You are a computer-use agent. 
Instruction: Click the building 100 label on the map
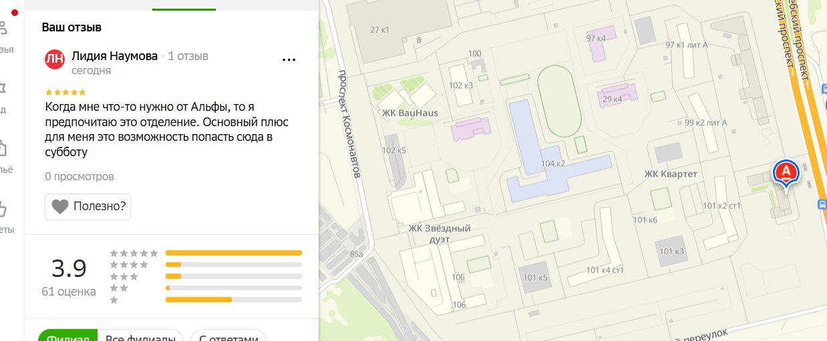point(475,53)
